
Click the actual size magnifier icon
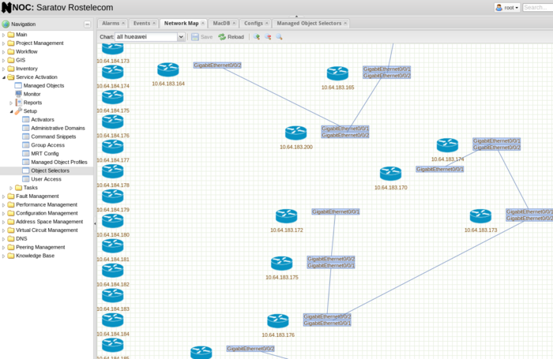(279, 36)
